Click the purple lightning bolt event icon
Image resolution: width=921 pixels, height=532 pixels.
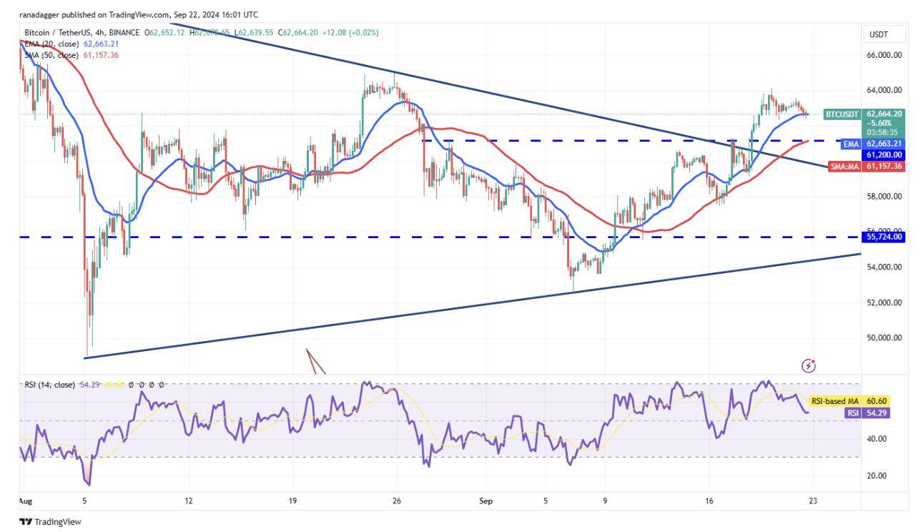pyautogui.click(x=809, y=366)
